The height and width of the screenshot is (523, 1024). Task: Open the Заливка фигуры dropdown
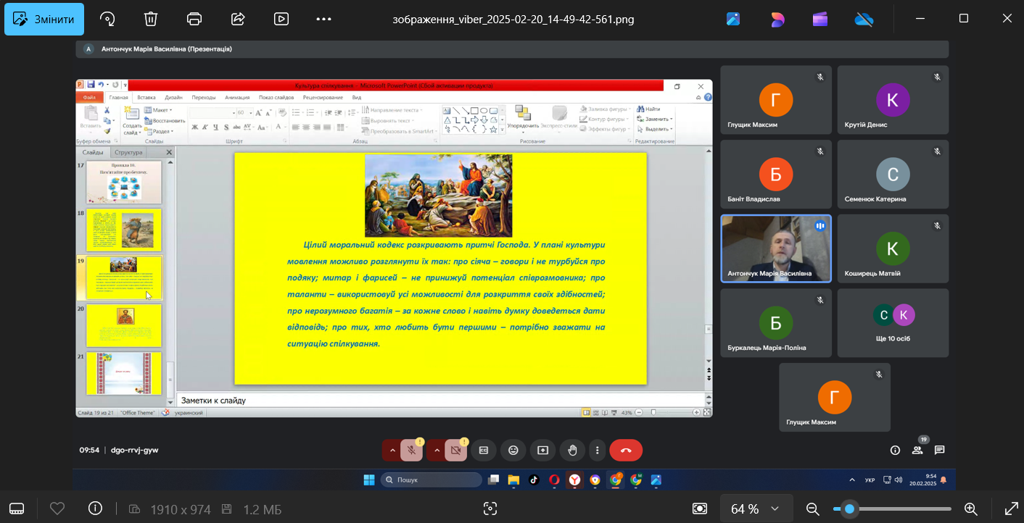[x=604, y=109]
